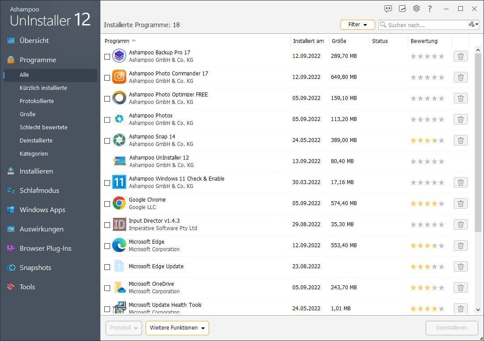Screen dimensions: 484x341
Task: Click trash icon for Microsoft OneDrive
Action: (460, 288)
